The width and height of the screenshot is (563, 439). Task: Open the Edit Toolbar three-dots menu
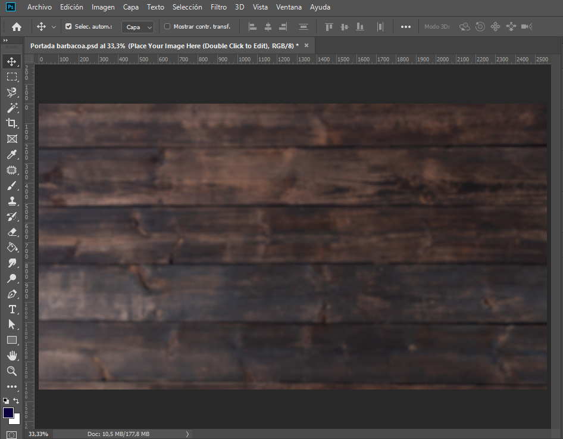[x=11, y=387]
